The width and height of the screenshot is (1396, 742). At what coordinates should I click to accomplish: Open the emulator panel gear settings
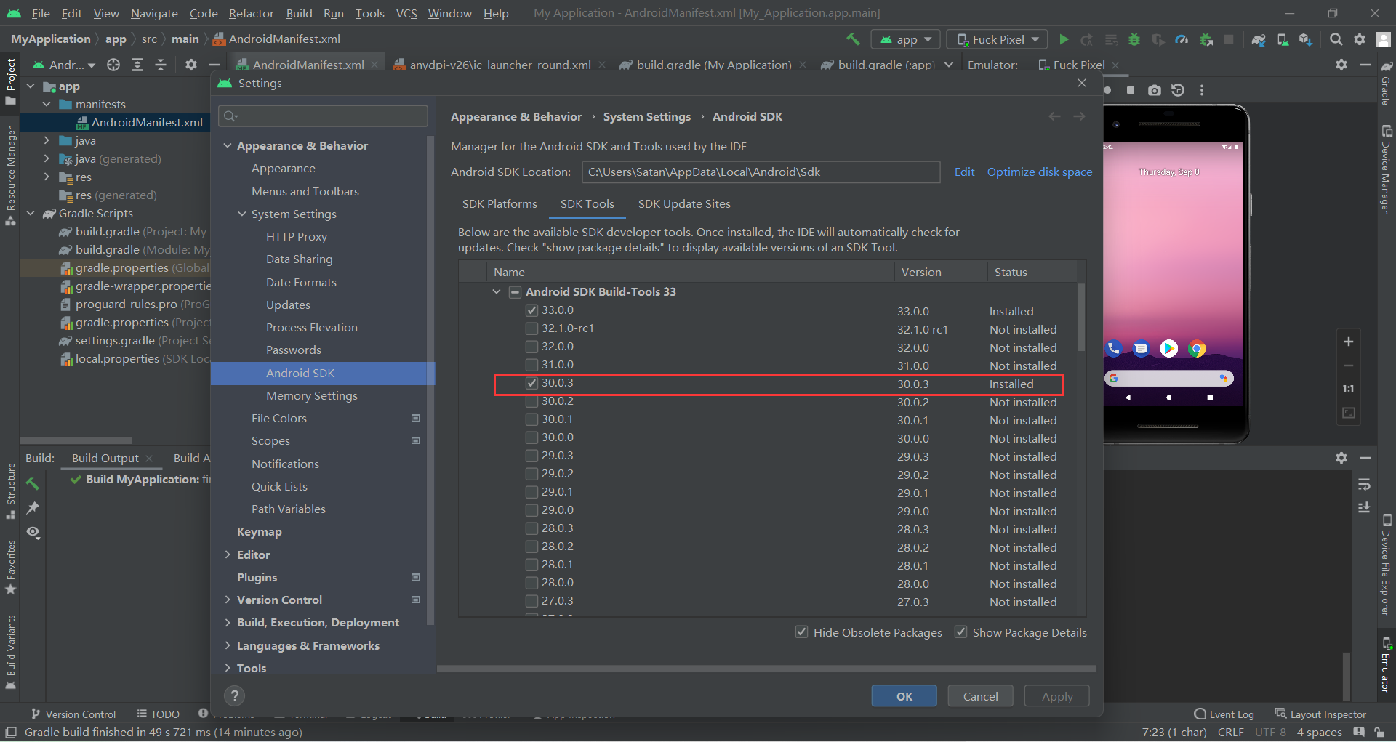pyautogui.click(x=1341, y=458)
